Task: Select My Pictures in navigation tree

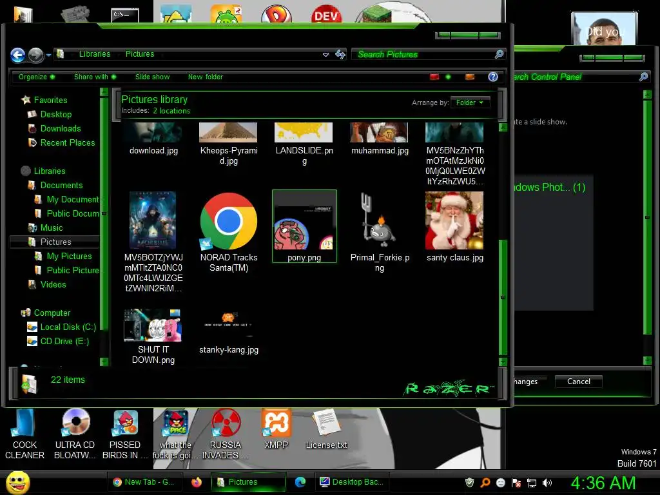Action: tap(69, 256)
